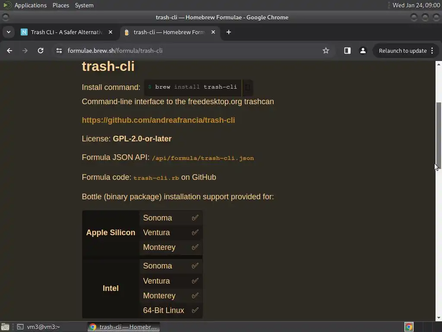
Task: Click Intel Monterey row
Action: click(171, 296)
